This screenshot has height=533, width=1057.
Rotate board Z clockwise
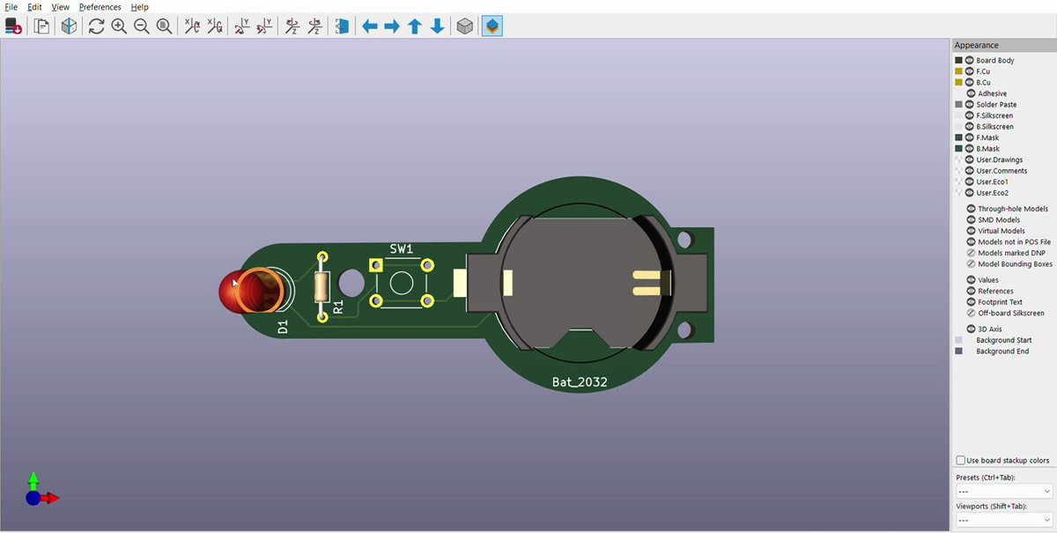coord(292,26)
